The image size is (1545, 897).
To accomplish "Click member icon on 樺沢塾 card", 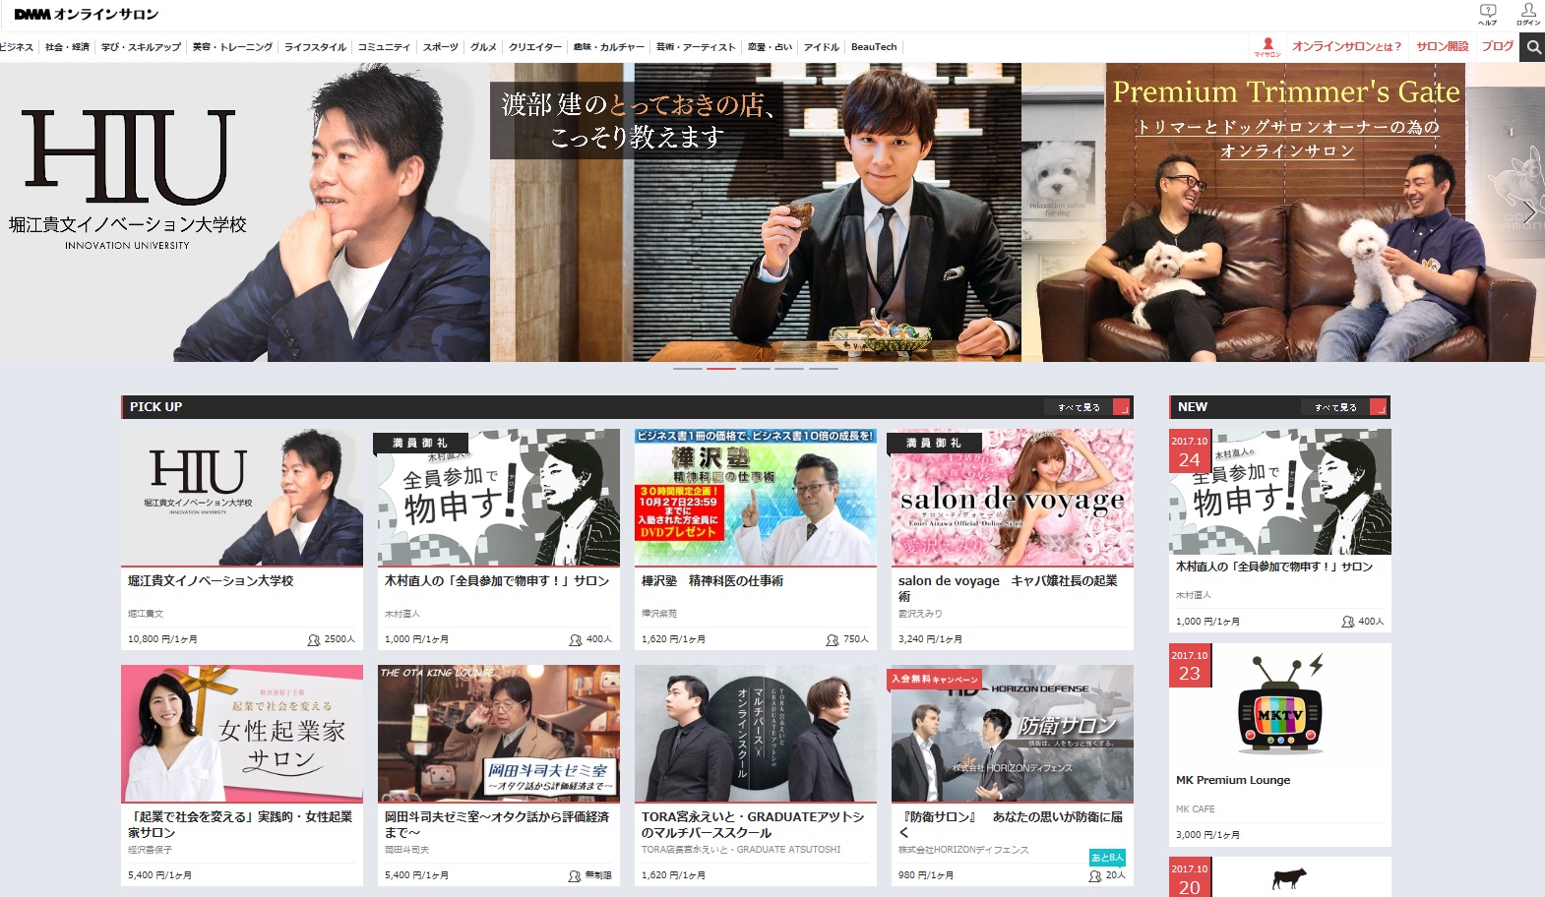I will (x=833, y=639).
